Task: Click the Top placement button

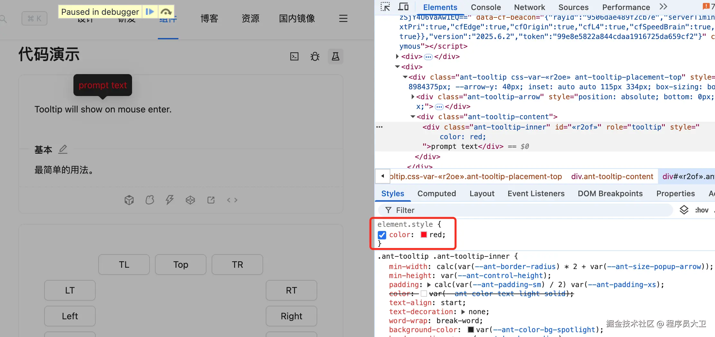Action: click(x=181, y=265)
